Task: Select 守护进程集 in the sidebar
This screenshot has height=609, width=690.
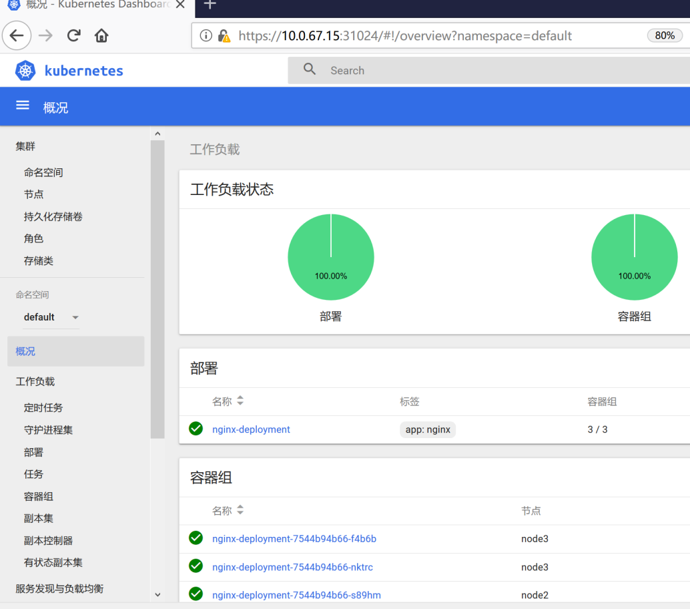Action: point(48,430)
